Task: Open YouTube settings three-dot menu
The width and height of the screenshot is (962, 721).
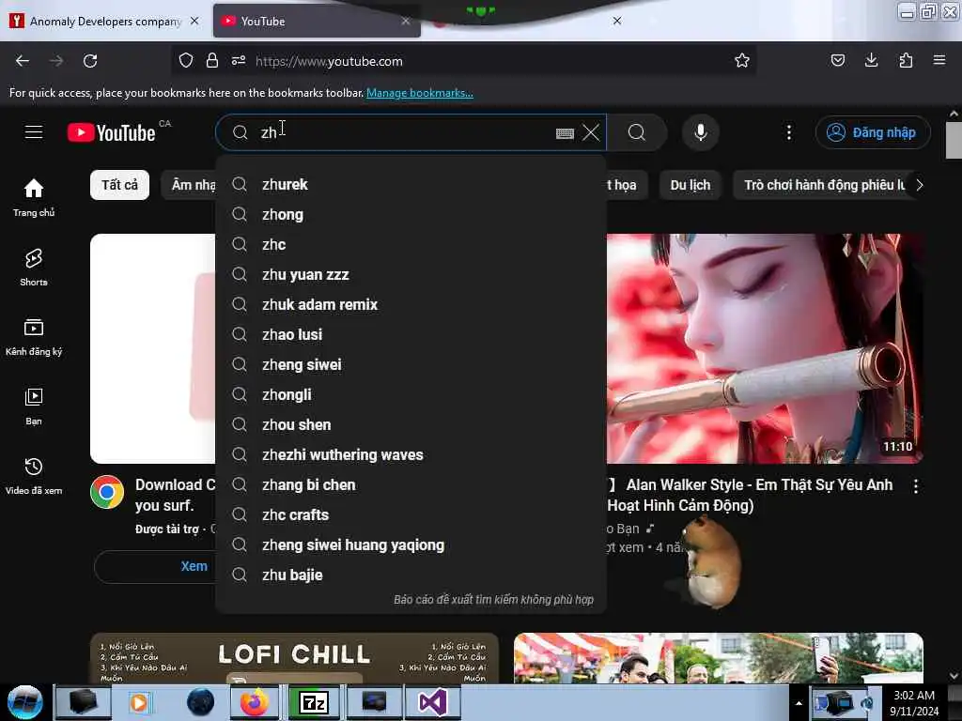Action: 789,132
